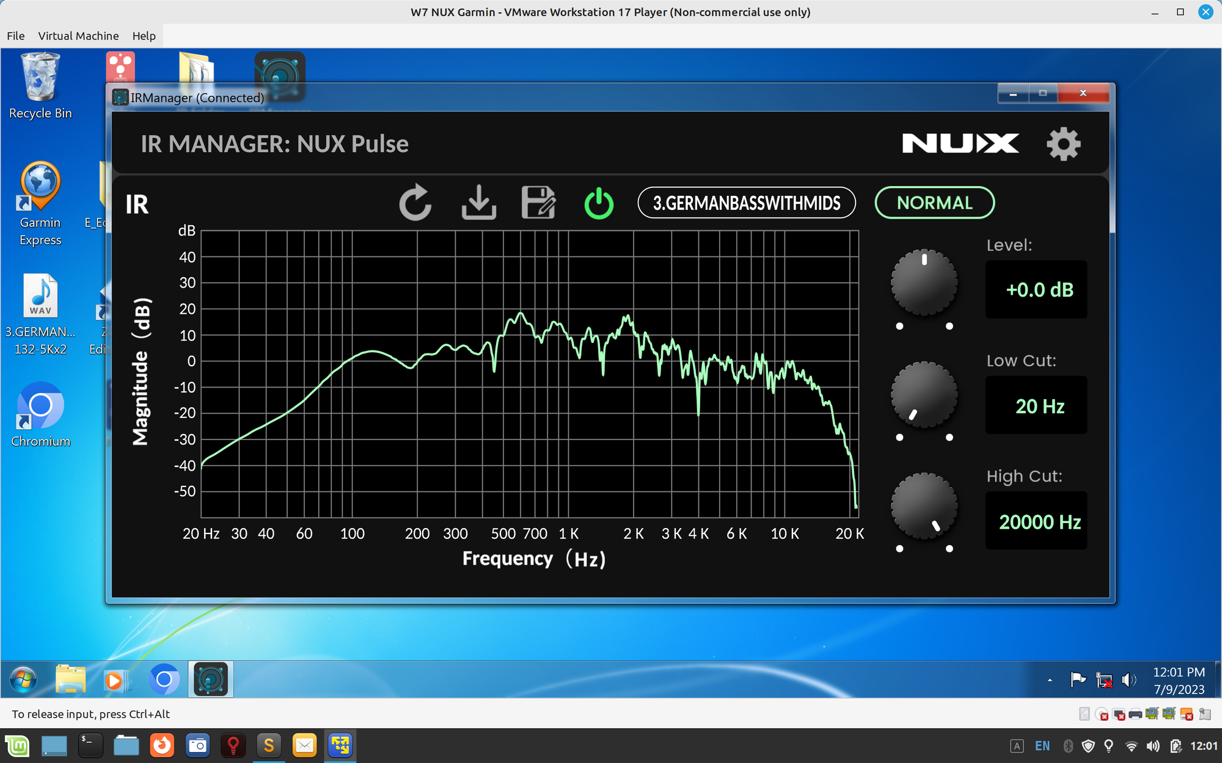Click the VMware Player panel icon

pos(340,745)
